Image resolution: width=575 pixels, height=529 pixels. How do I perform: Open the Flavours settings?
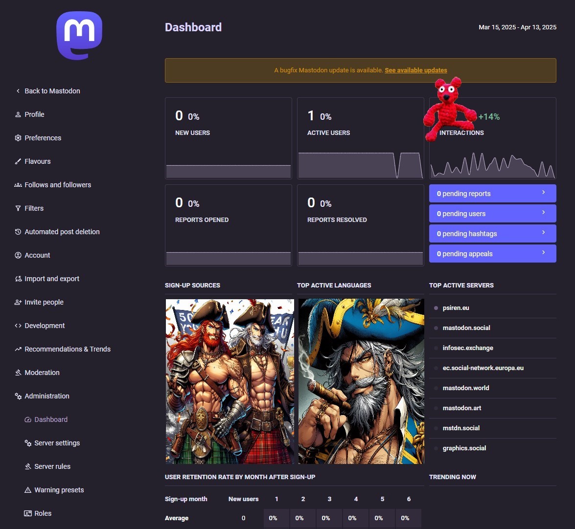(x=37, y=161)
